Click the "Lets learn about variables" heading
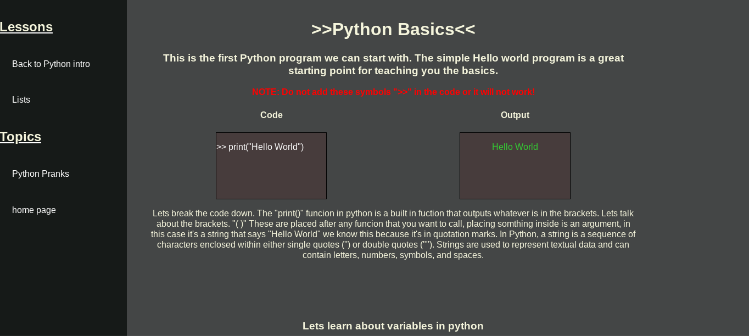 pyautogui.click(x=393, y=326)
